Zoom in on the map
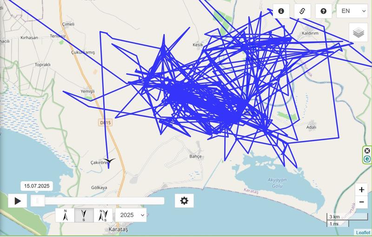Image resolution: width=372 pixels, height=237 pixels. [361, 190]
